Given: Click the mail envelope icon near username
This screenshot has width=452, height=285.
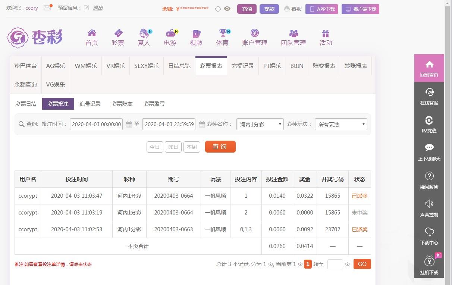Looking at the screenshot, I should [x=47, y=8].
